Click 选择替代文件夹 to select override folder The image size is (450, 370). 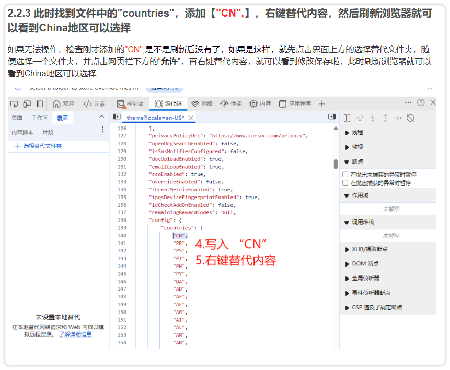tap(42, 146)
